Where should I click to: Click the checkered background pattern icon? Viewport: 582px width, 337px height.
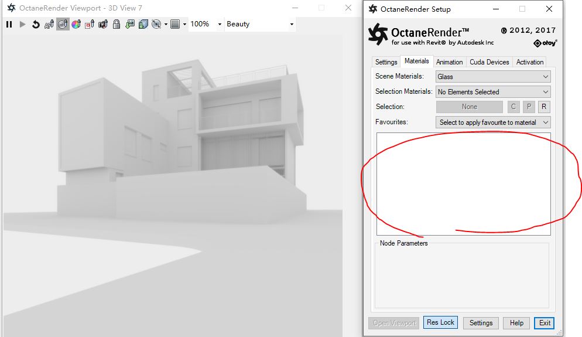[175, 25]
